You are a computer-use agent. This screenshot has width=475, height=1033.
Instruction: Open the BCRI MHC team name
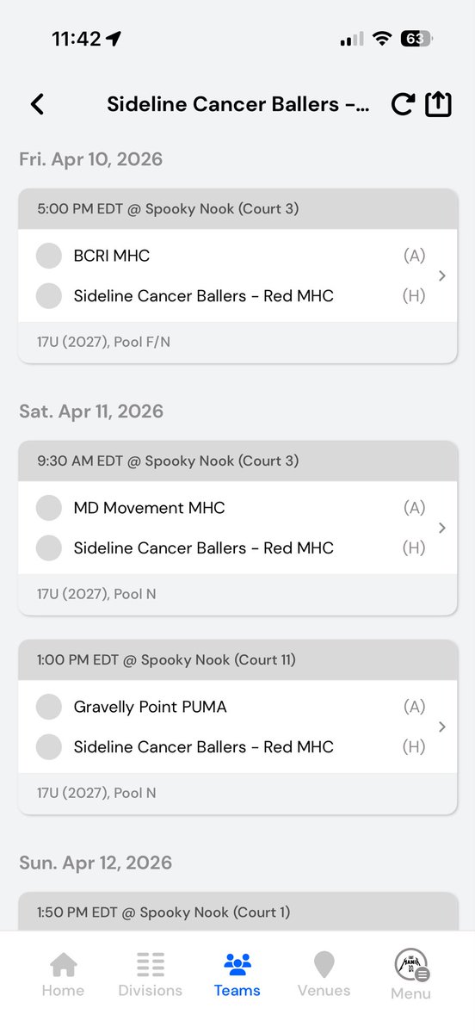coord(112,256)
